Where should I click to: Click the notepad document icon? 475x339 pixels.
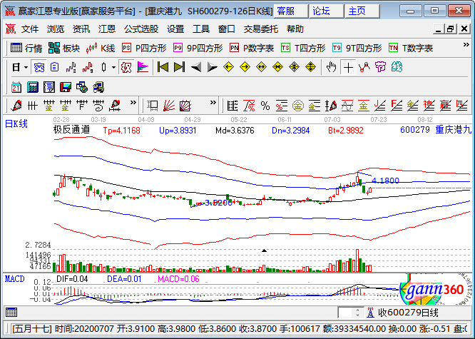[48, 87]
